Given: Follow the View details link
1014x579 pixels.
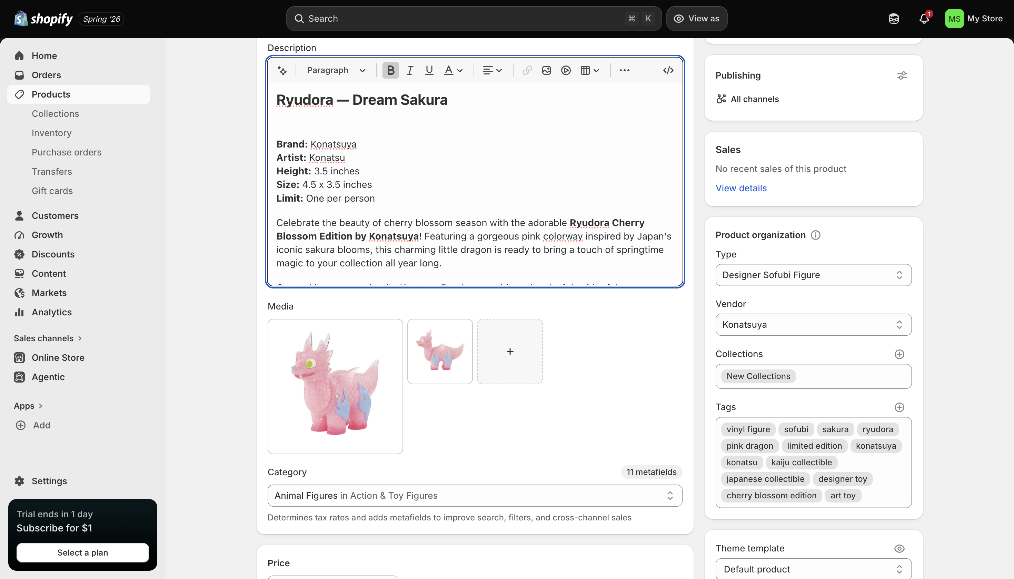Looking at the screenshot, I should 741,188.
